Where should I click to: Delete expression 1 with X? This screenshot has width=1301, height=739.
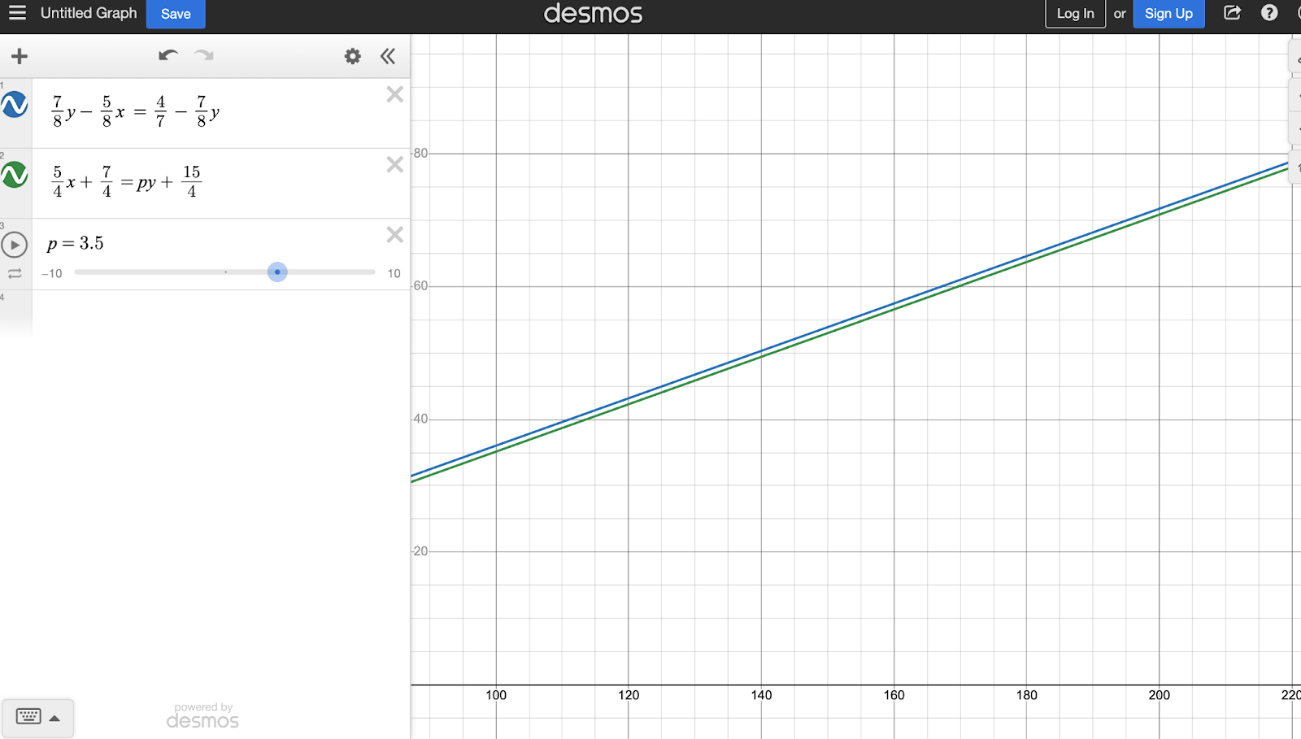click(394, 94)
